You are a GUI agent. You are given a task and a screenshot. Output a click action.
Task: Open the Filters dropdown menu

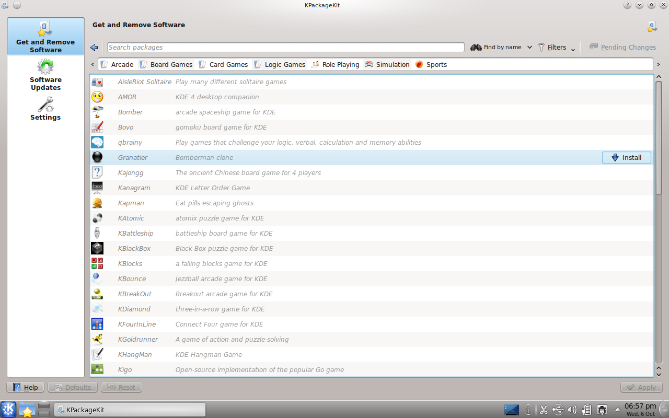pyautogui.click(x=557, y=48)
